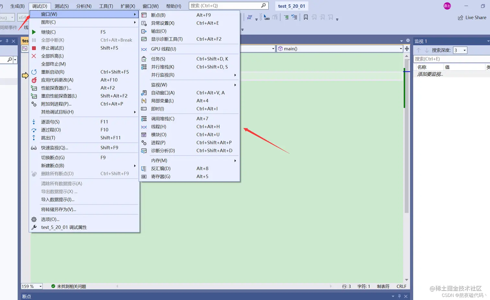
Task: Open the Modules (模块) window
Action: (190, 135)
